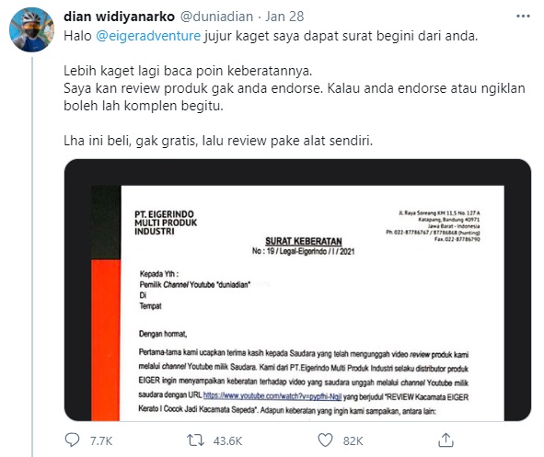Image resolution: width=544 pixels, height=457 pixels.
Task: Click the reply speech bubble icon
Action: tap(72, 440)
